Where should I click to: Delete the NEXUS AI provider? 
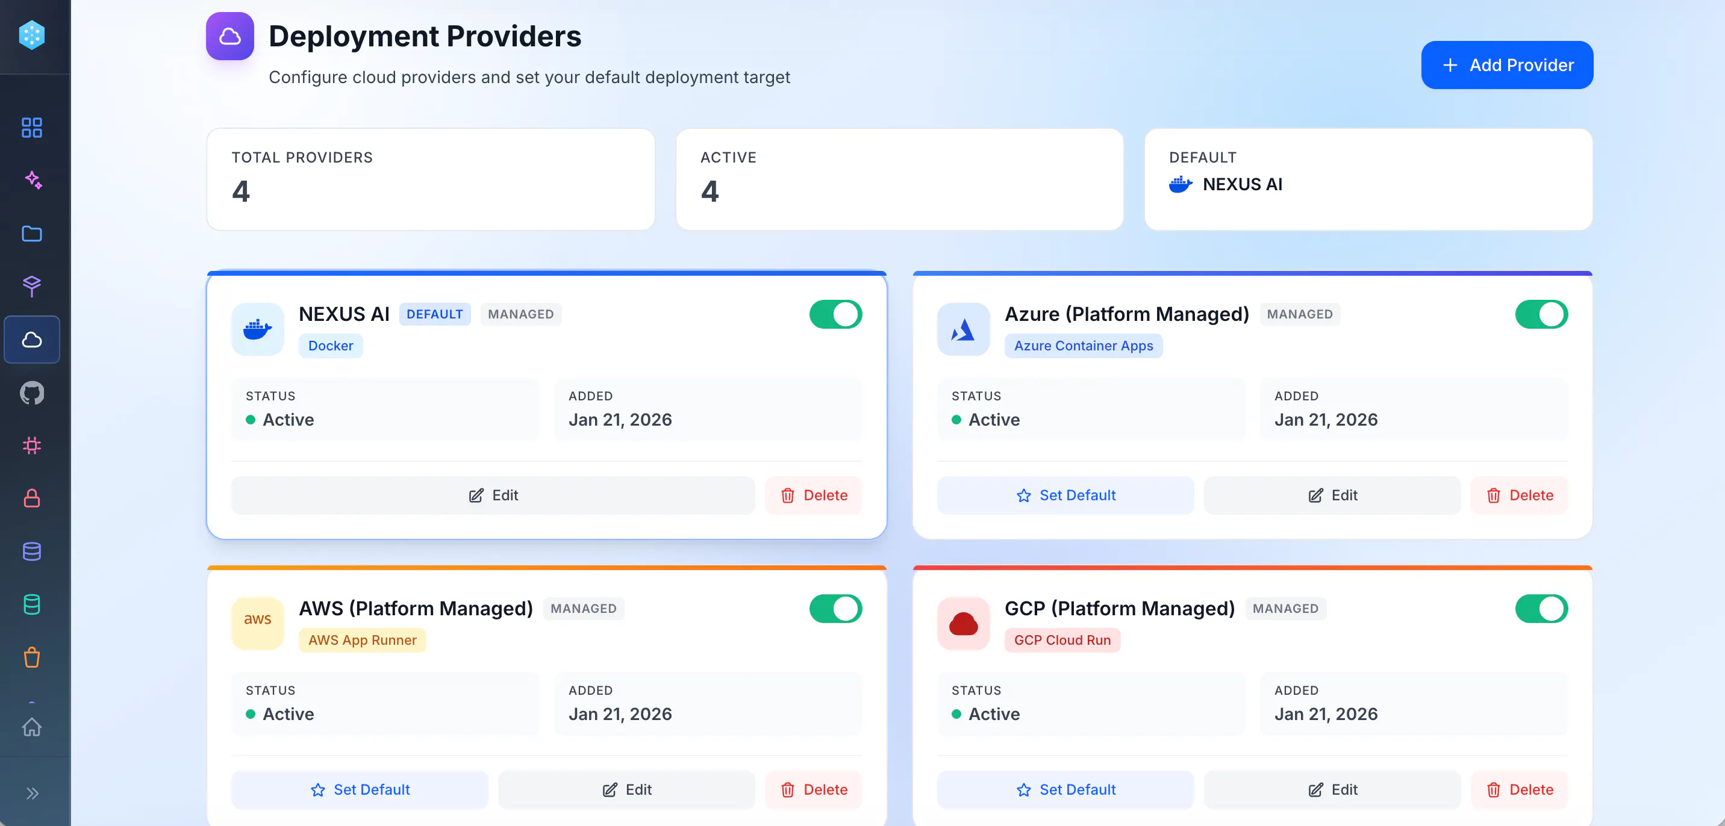(x=814, y=495)
